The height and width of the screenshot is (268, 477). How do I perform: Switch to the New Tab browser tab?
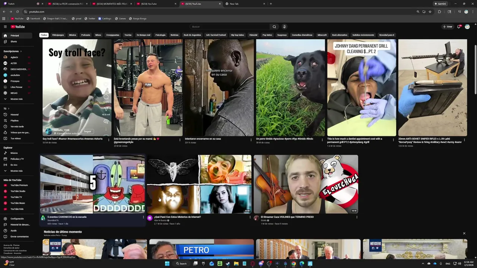245,4
